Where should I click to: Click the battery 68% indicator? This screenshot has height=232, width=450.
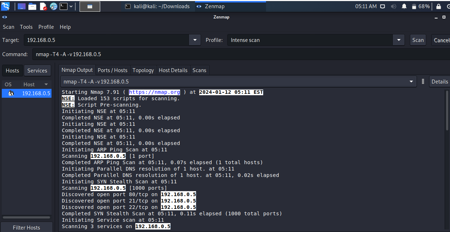click(421, 6)
